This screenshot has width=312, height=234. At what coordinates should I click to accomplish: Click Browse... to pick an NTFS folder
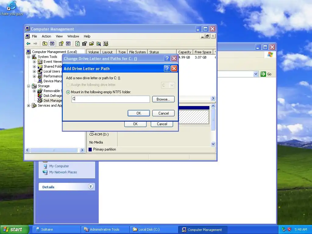[x=163, y=99]
